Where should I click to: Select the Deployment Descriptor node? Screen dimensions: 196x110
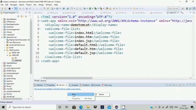point(18,40)
